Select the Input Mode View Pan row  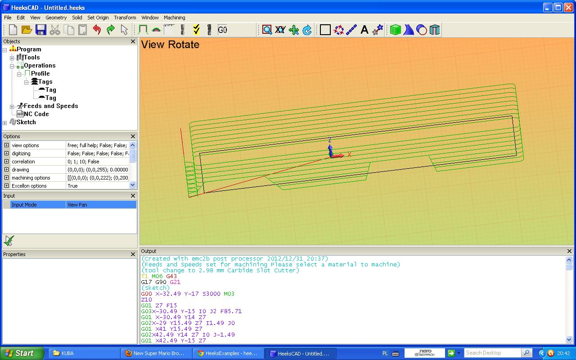70,205
